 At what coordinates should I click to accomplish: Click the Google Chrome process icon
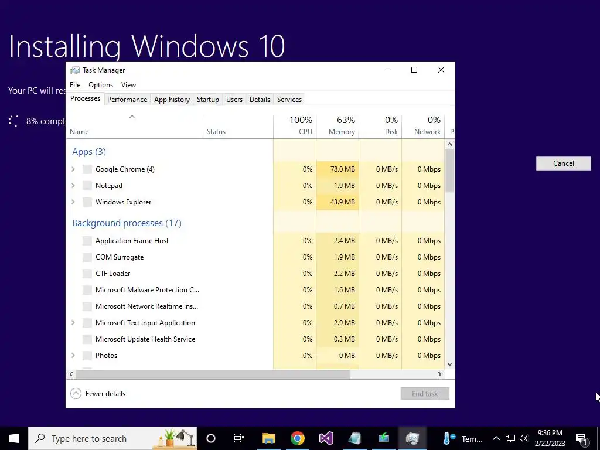(x=87, y=169)
